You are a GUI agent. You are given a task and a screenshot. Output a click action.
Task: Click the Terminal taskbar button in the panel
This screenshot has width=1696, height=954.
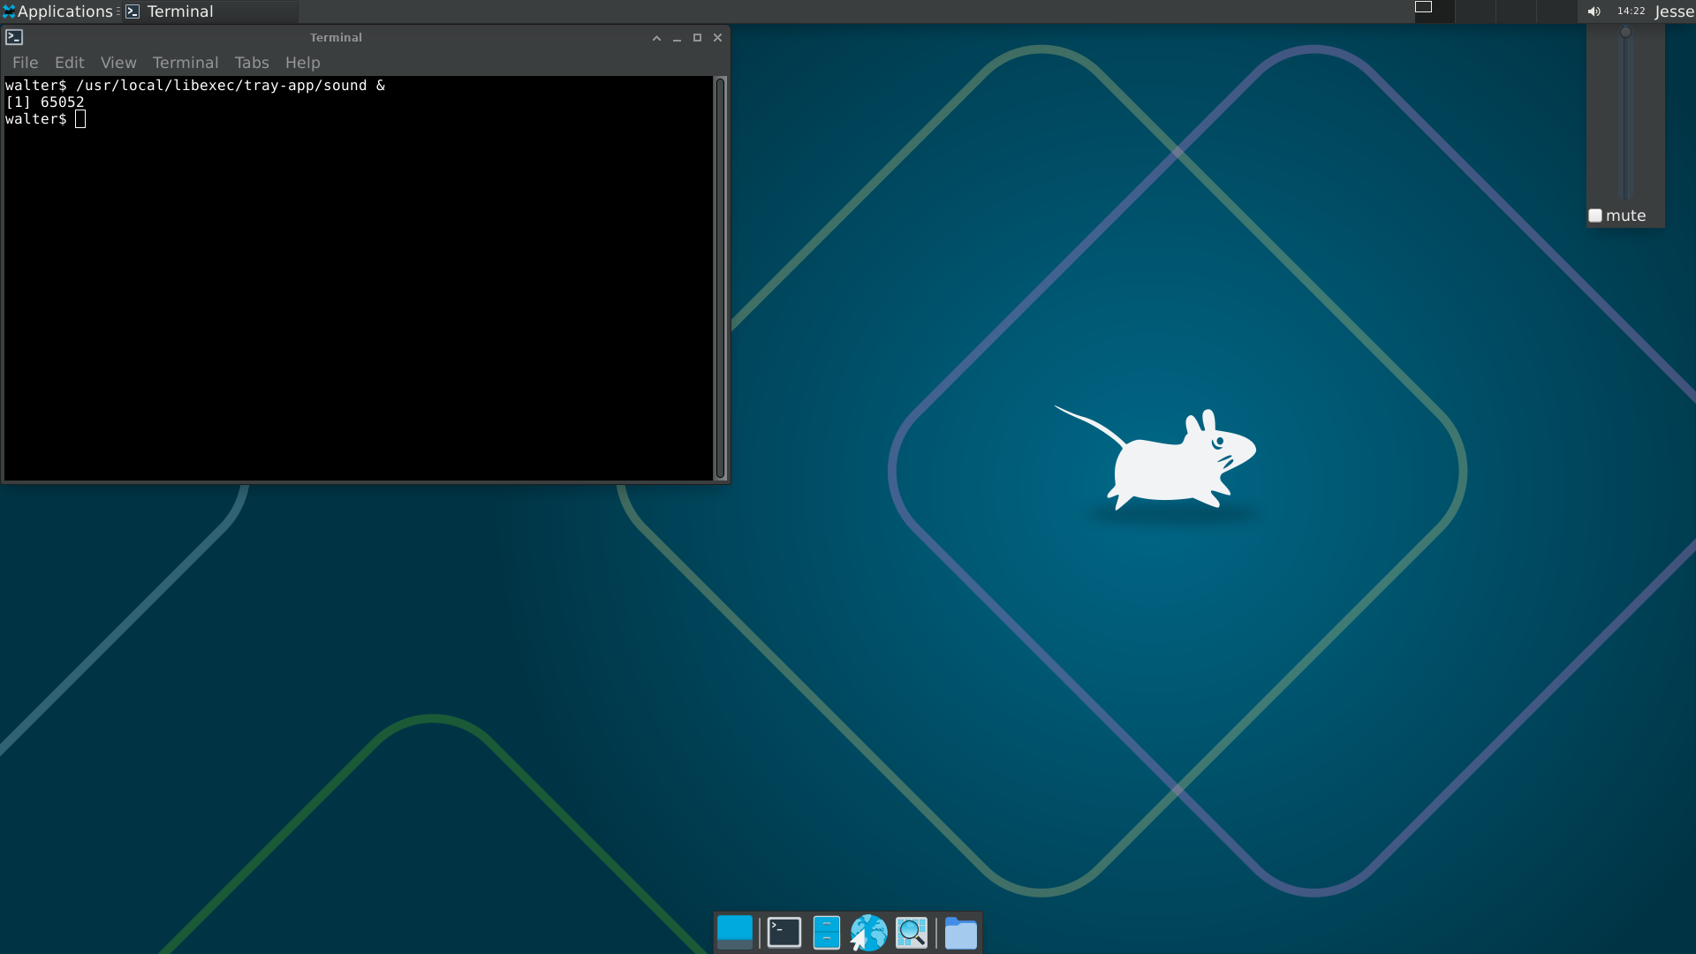pyautogui.click(x=210, y=11)
